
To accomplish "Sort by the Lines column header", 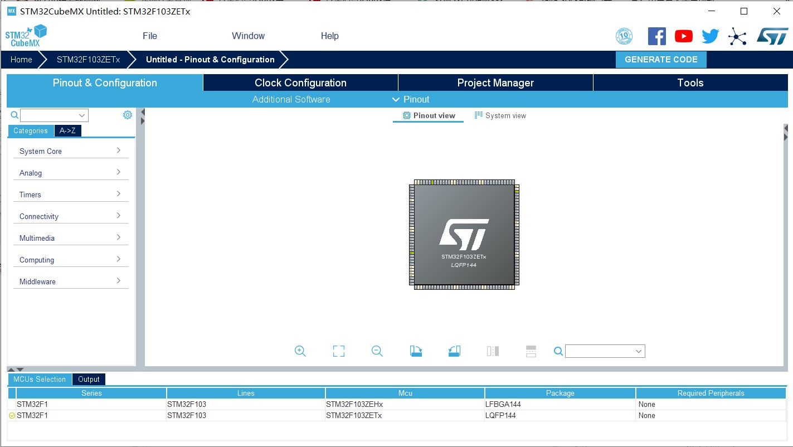I will click(246, 393).
